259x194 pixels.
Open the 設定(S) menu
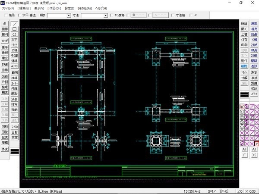(69, 8)
